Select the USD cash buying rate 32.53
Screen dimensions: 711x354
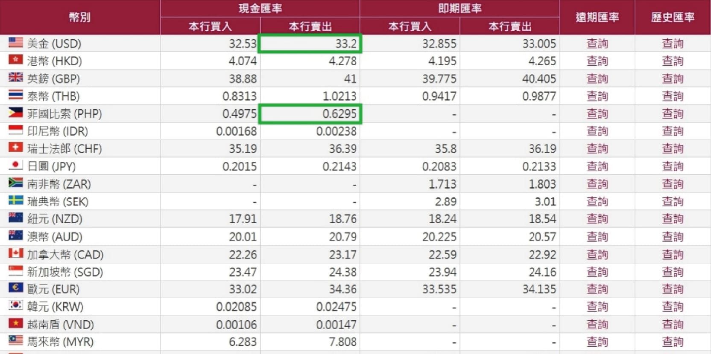point(243,44)
